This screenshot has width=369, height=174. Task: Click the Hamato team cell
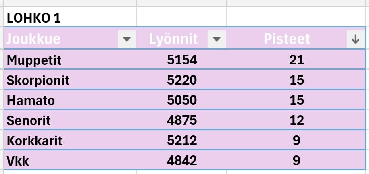pyautogui.click(x=31, y=100)
